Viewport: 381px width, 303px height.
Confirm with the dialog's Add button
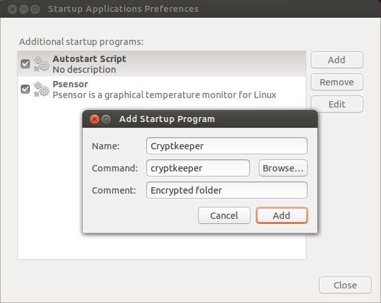point(282,216)
